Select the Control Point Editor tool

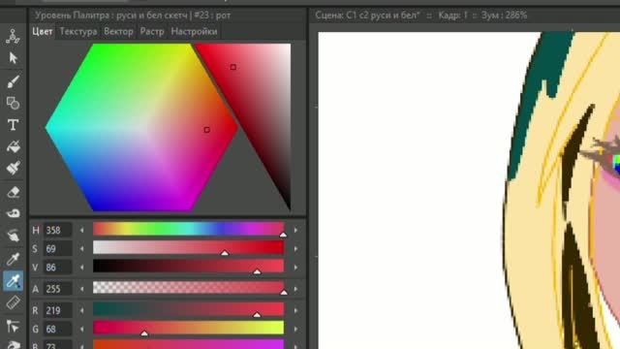(x=13, y=327)
